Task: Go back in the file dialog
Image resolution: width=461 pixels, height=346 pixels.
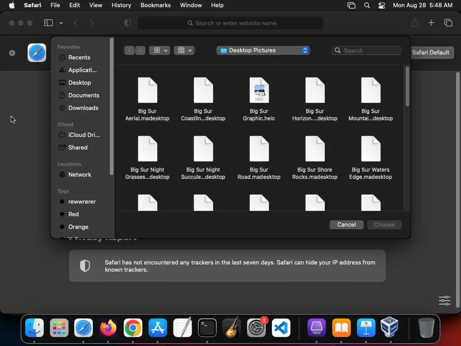Action: click(x=129, y=50)
